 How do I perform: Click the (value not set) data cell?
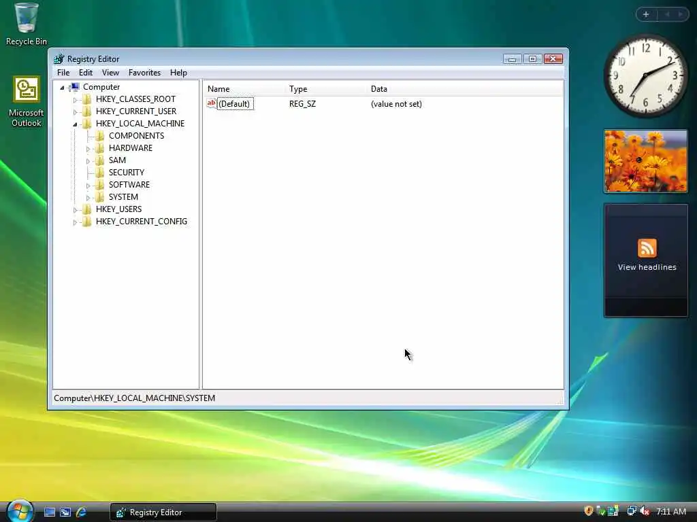pyautogui.click(x=396, y=104)
